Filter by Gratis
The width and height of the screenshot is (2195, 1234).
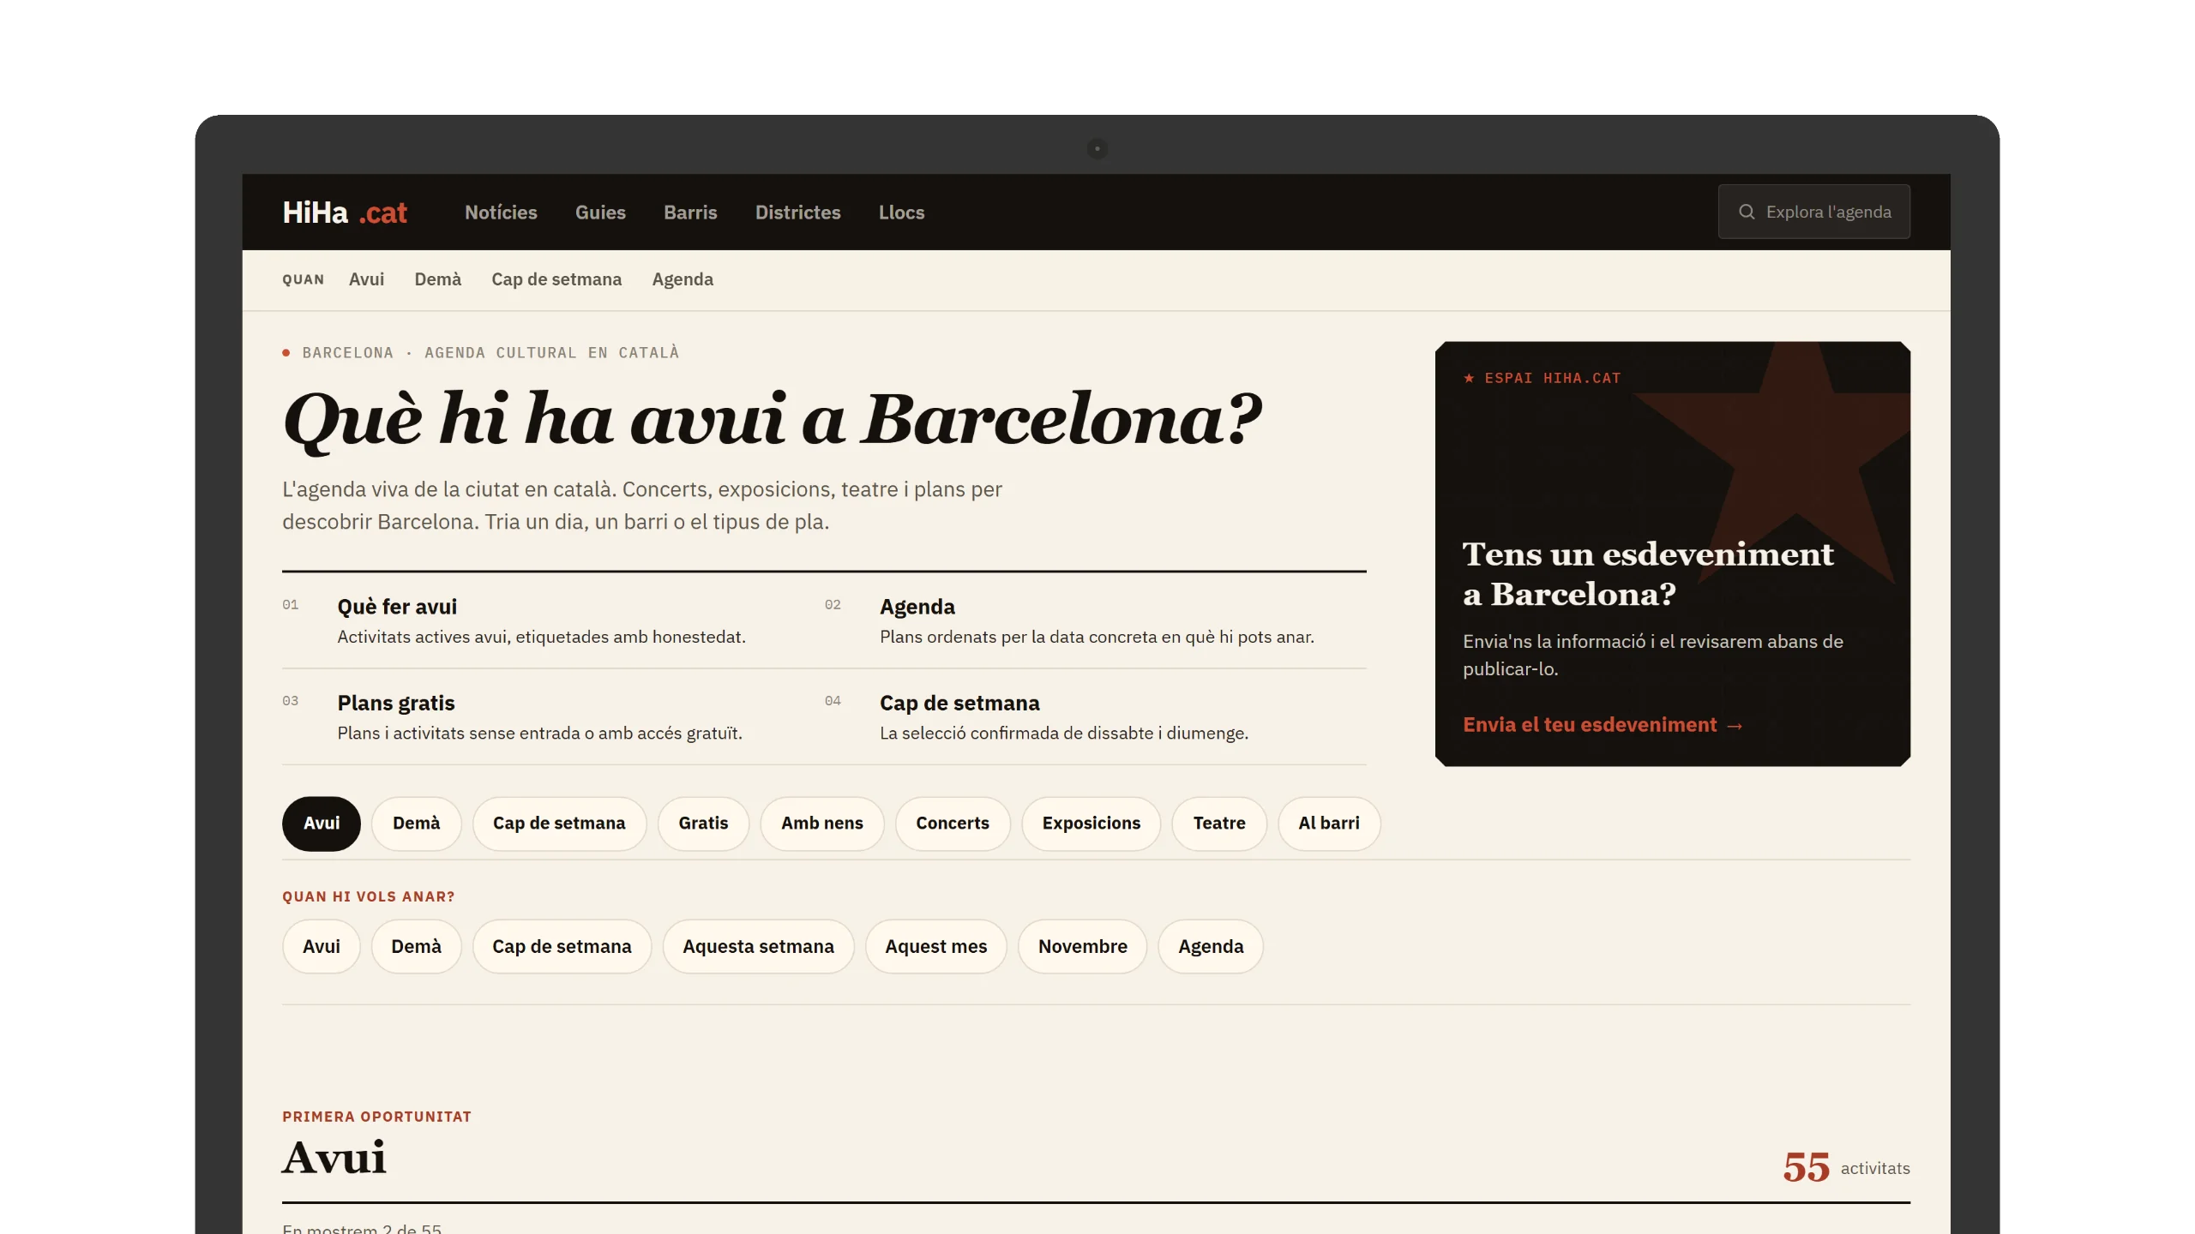[x=703, y=824]
